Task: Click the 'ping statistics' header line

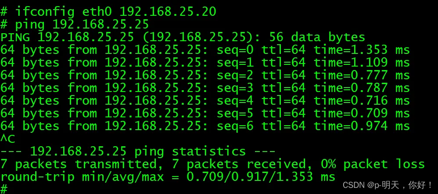Action: point(138,152)
